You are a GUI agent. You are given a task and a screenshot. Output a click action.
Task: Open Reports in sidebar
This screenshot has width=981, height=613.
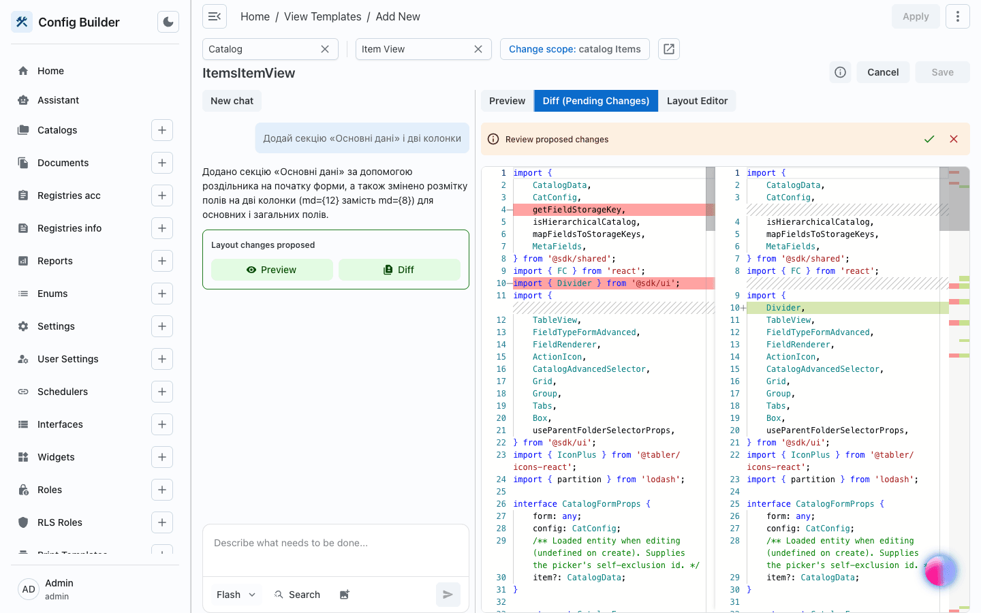[55, 261]
